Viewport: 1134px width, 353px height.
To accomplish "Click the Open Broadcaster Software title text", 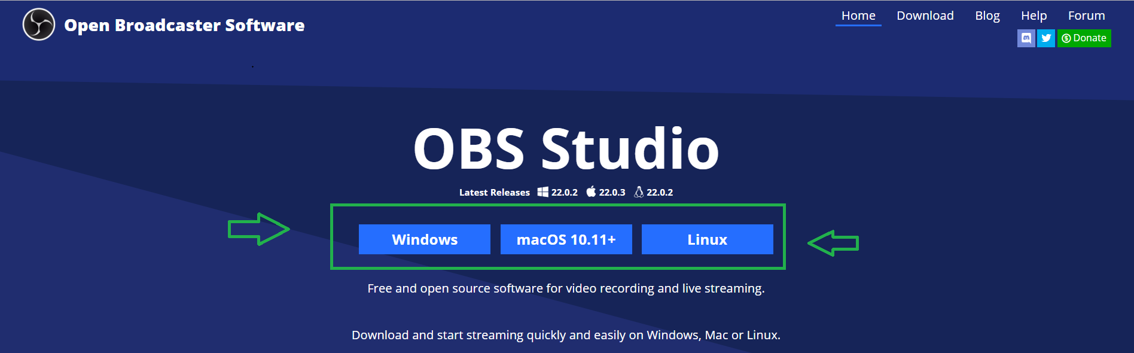I will coord(184,25).
